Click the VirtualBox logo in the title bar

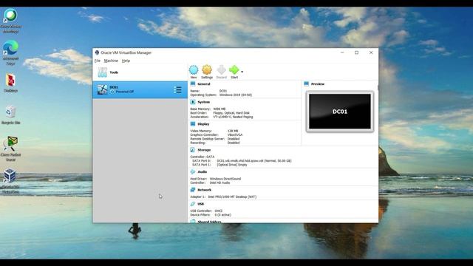click(x=97, y=52)
